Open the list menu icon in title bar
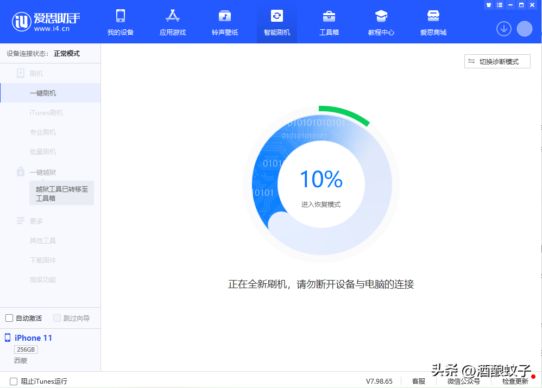Image resolution: width=542 pixels, height=388 pixels. (x=500, y=5)
